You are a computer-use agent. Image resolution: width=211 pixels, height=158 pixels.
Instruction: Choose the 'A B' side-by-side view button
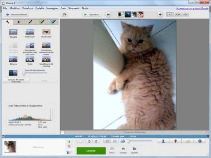178,15
